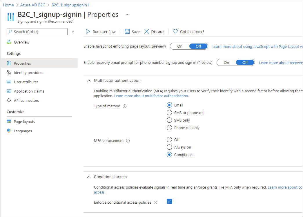Click the Run user flow play icon

[88, 31]
